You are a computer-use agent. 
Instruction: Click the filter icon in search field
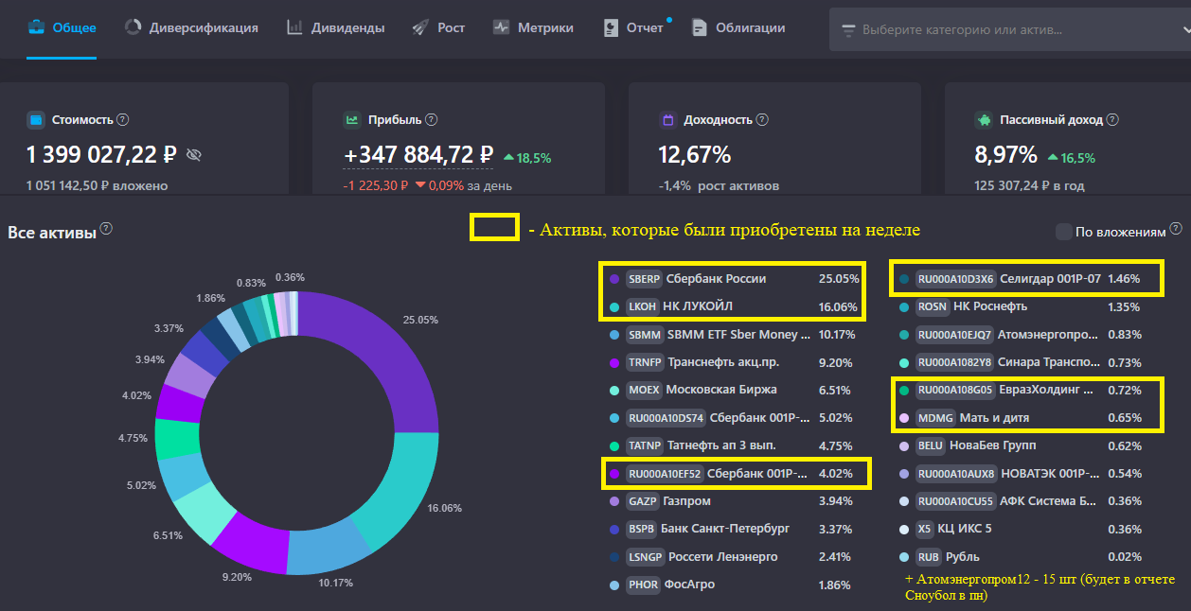pos(847,30)
